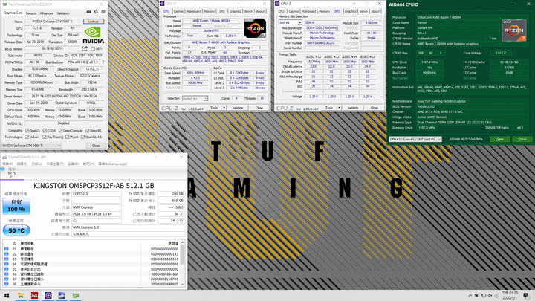
Task: Open the GPU-Z hamburger menu icon
Action: (x=103, y=12)
